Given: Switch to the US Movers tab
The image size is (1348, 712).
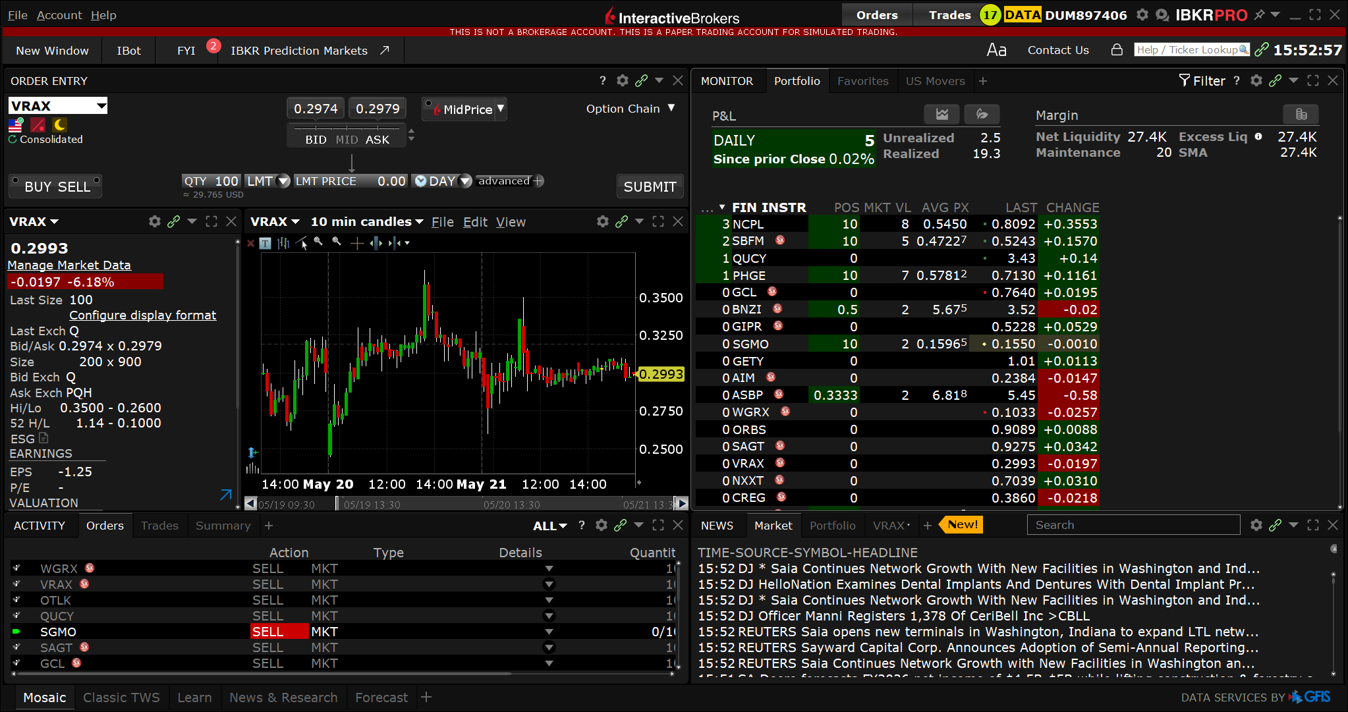Looking at the screenshot, I should tap(935, 81).
